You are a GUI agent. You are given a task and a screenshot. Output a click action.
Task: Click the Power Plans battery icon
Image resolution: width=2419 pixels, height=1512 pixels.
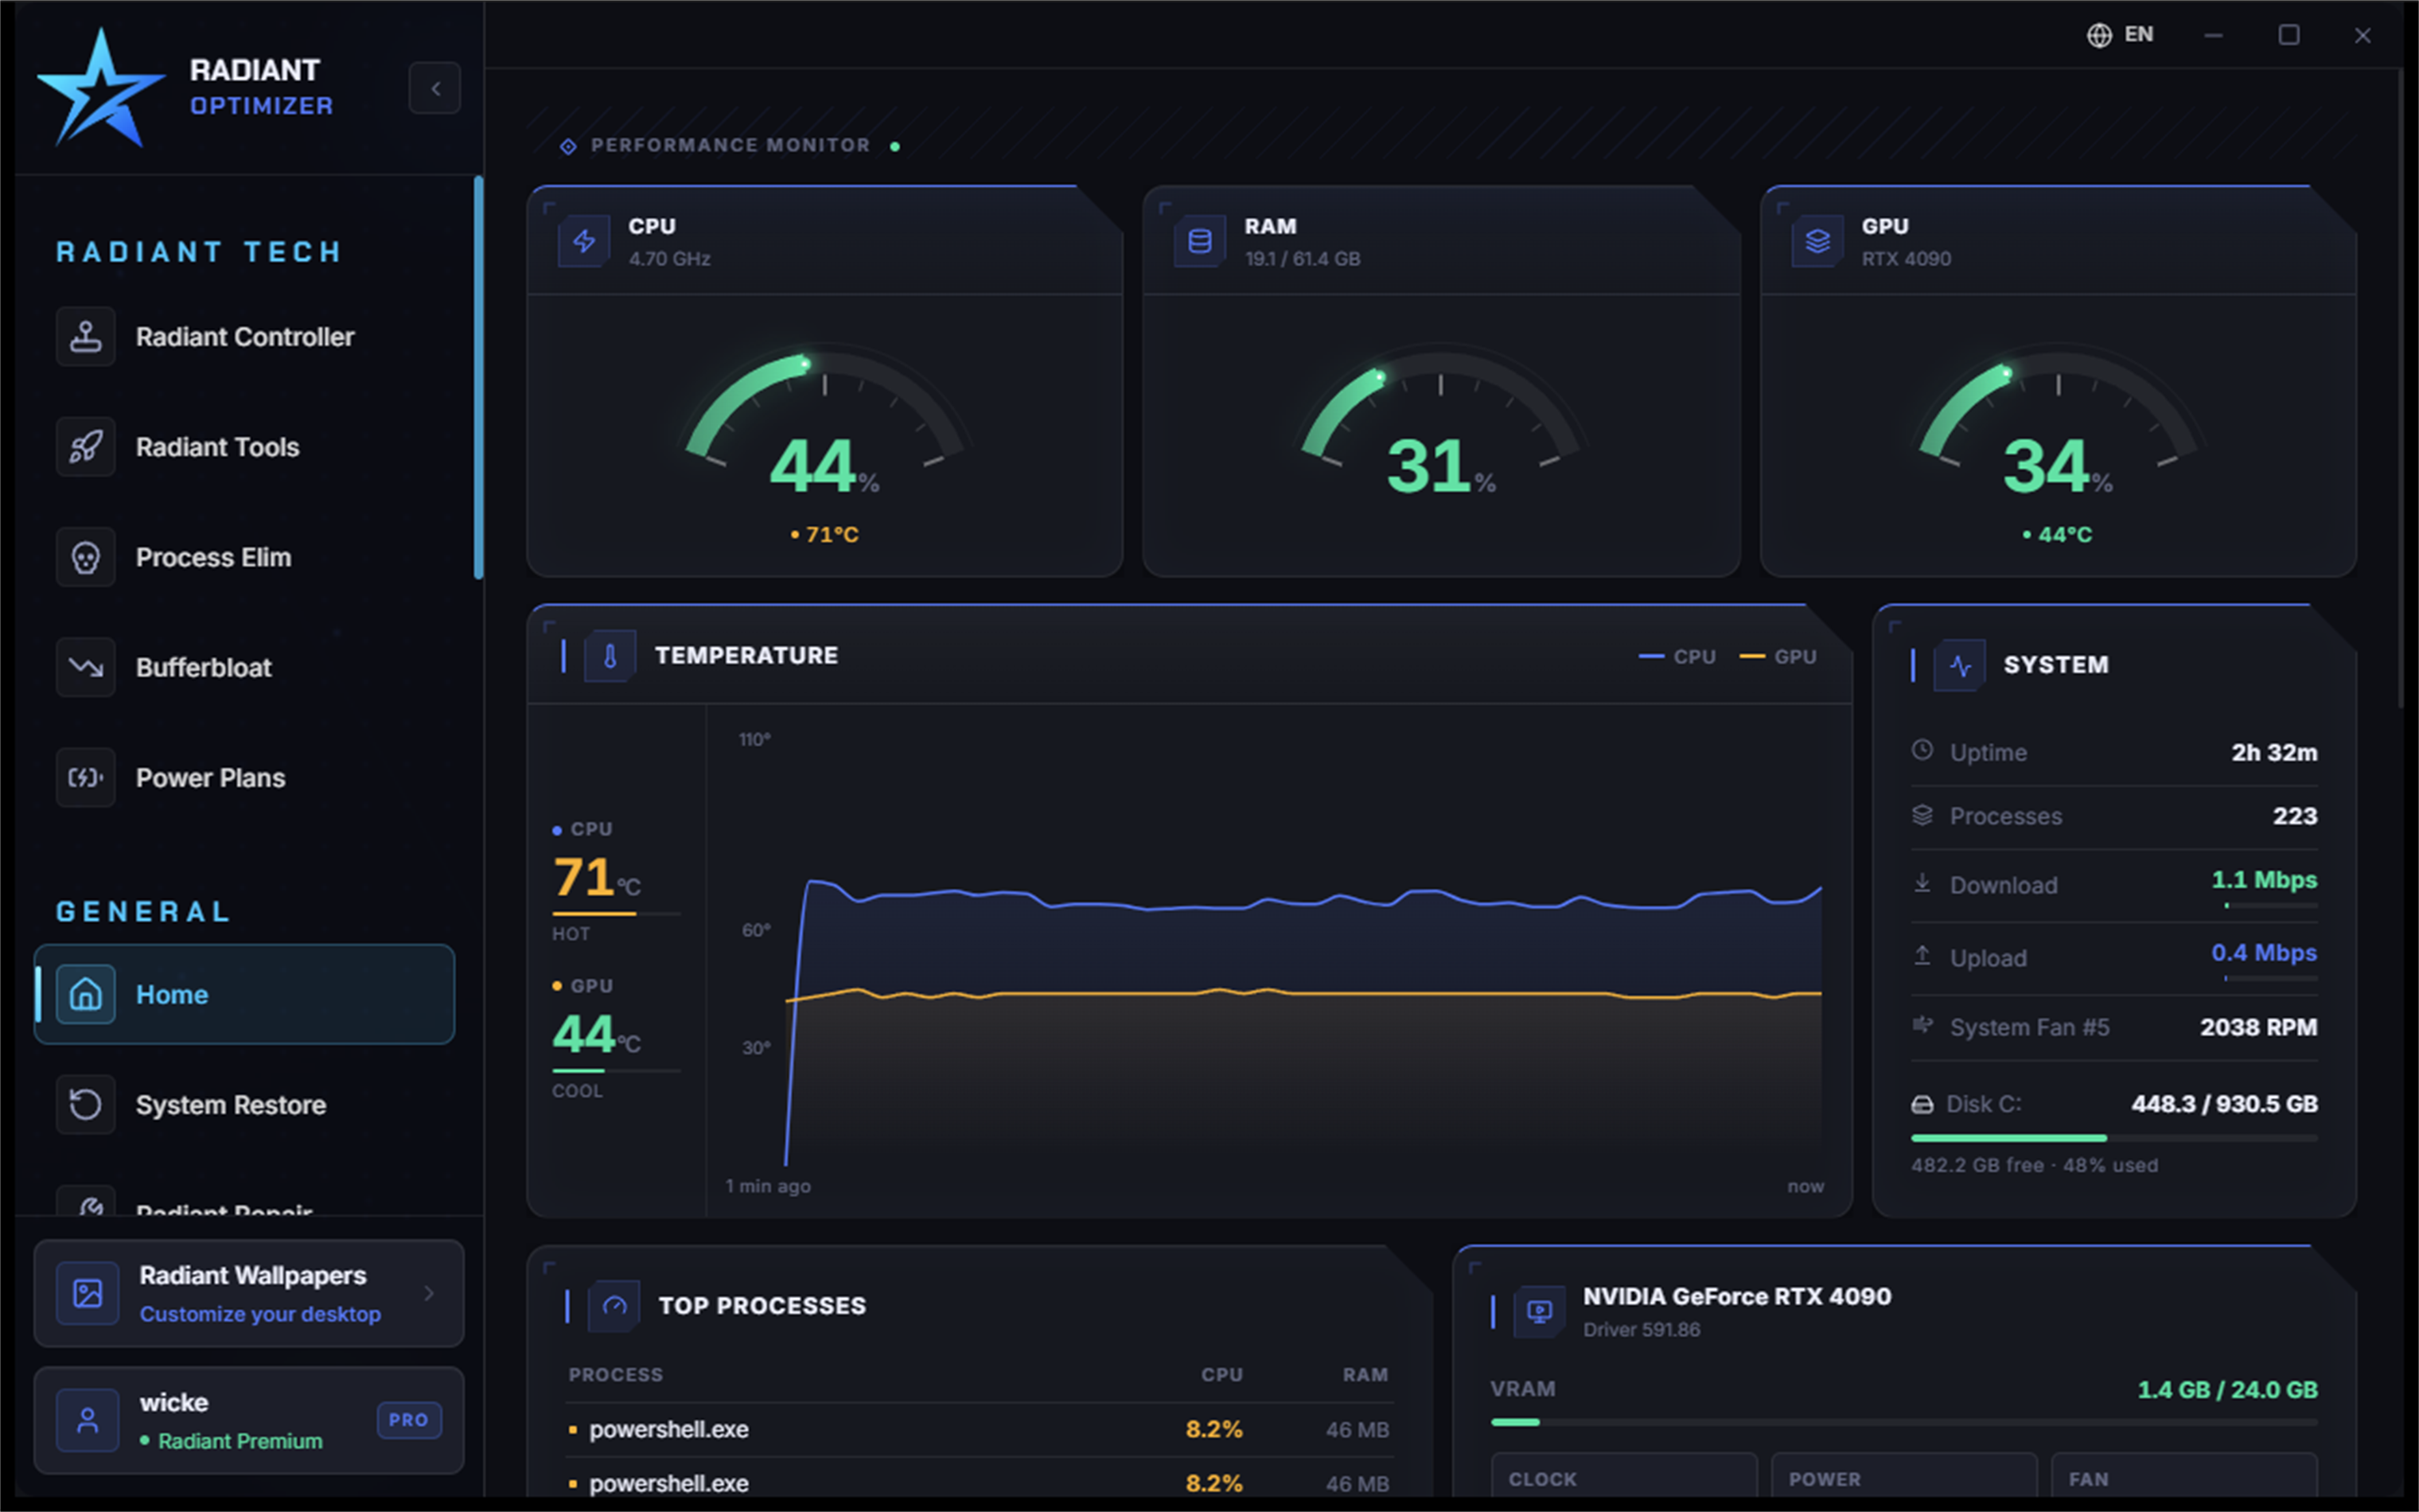click(x=86, y=777)
